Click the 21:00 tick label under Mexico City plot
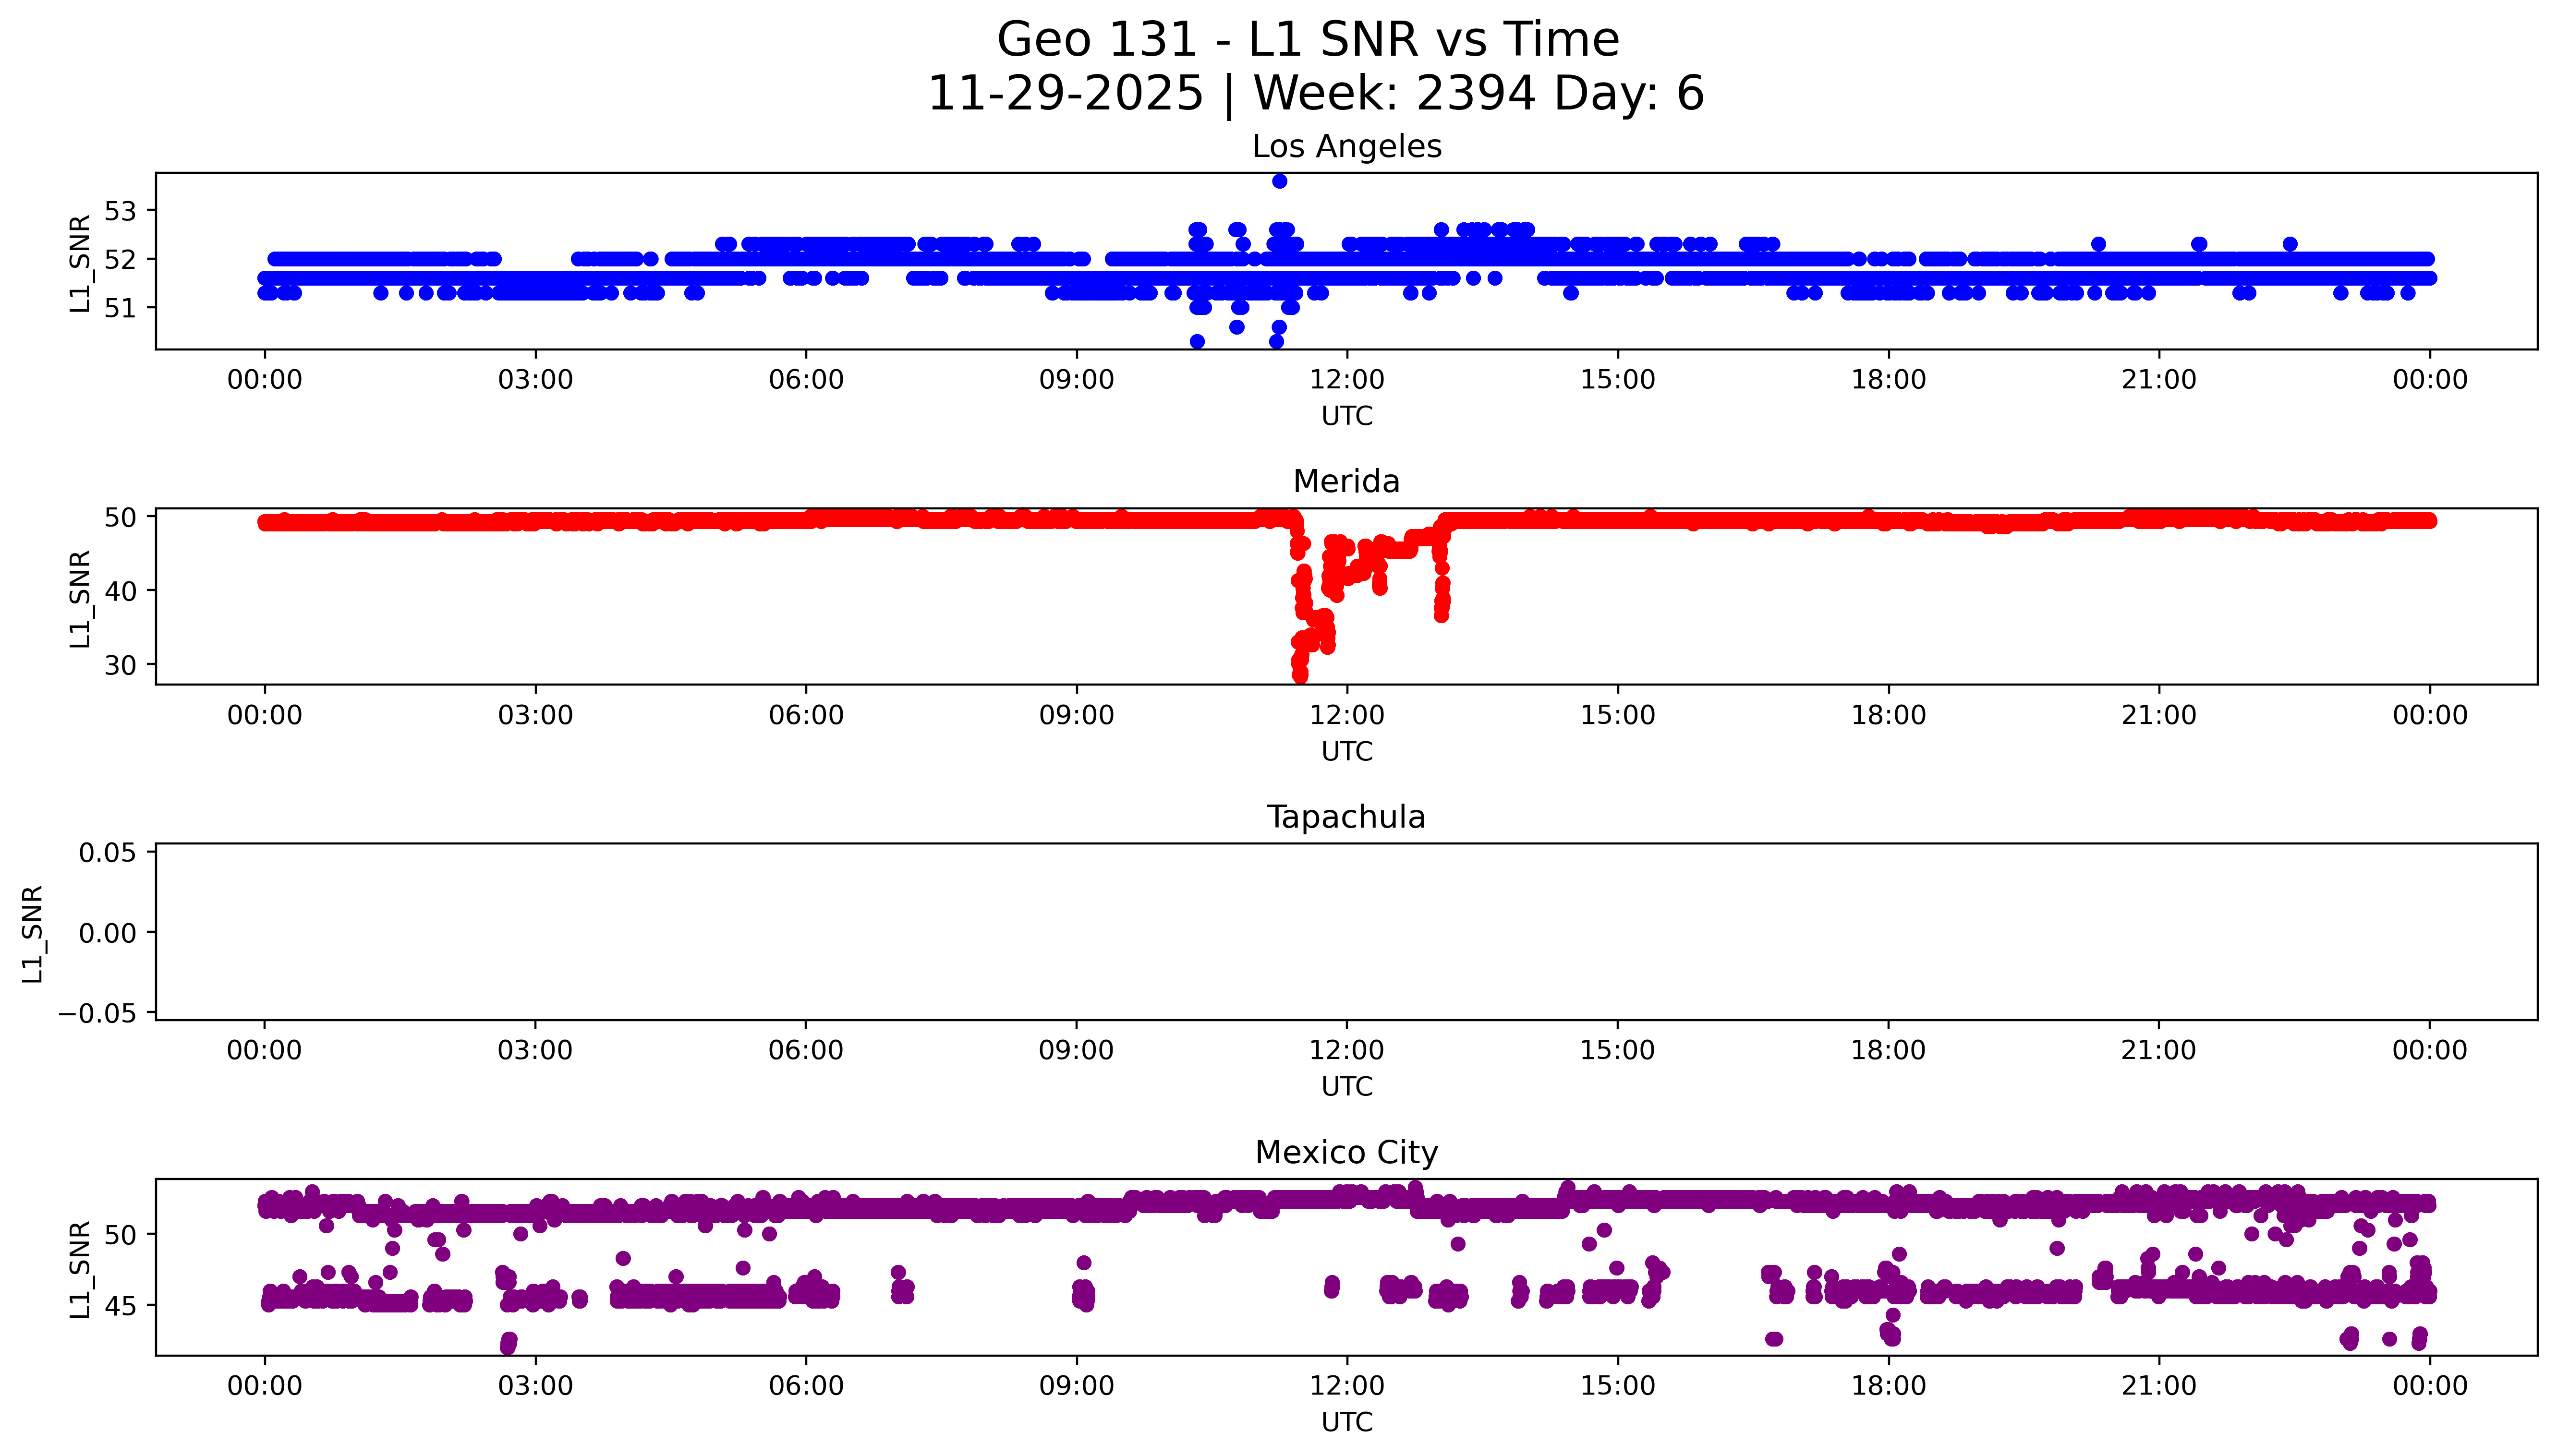2557x1456 pixels. [x=2158, y=1386]
